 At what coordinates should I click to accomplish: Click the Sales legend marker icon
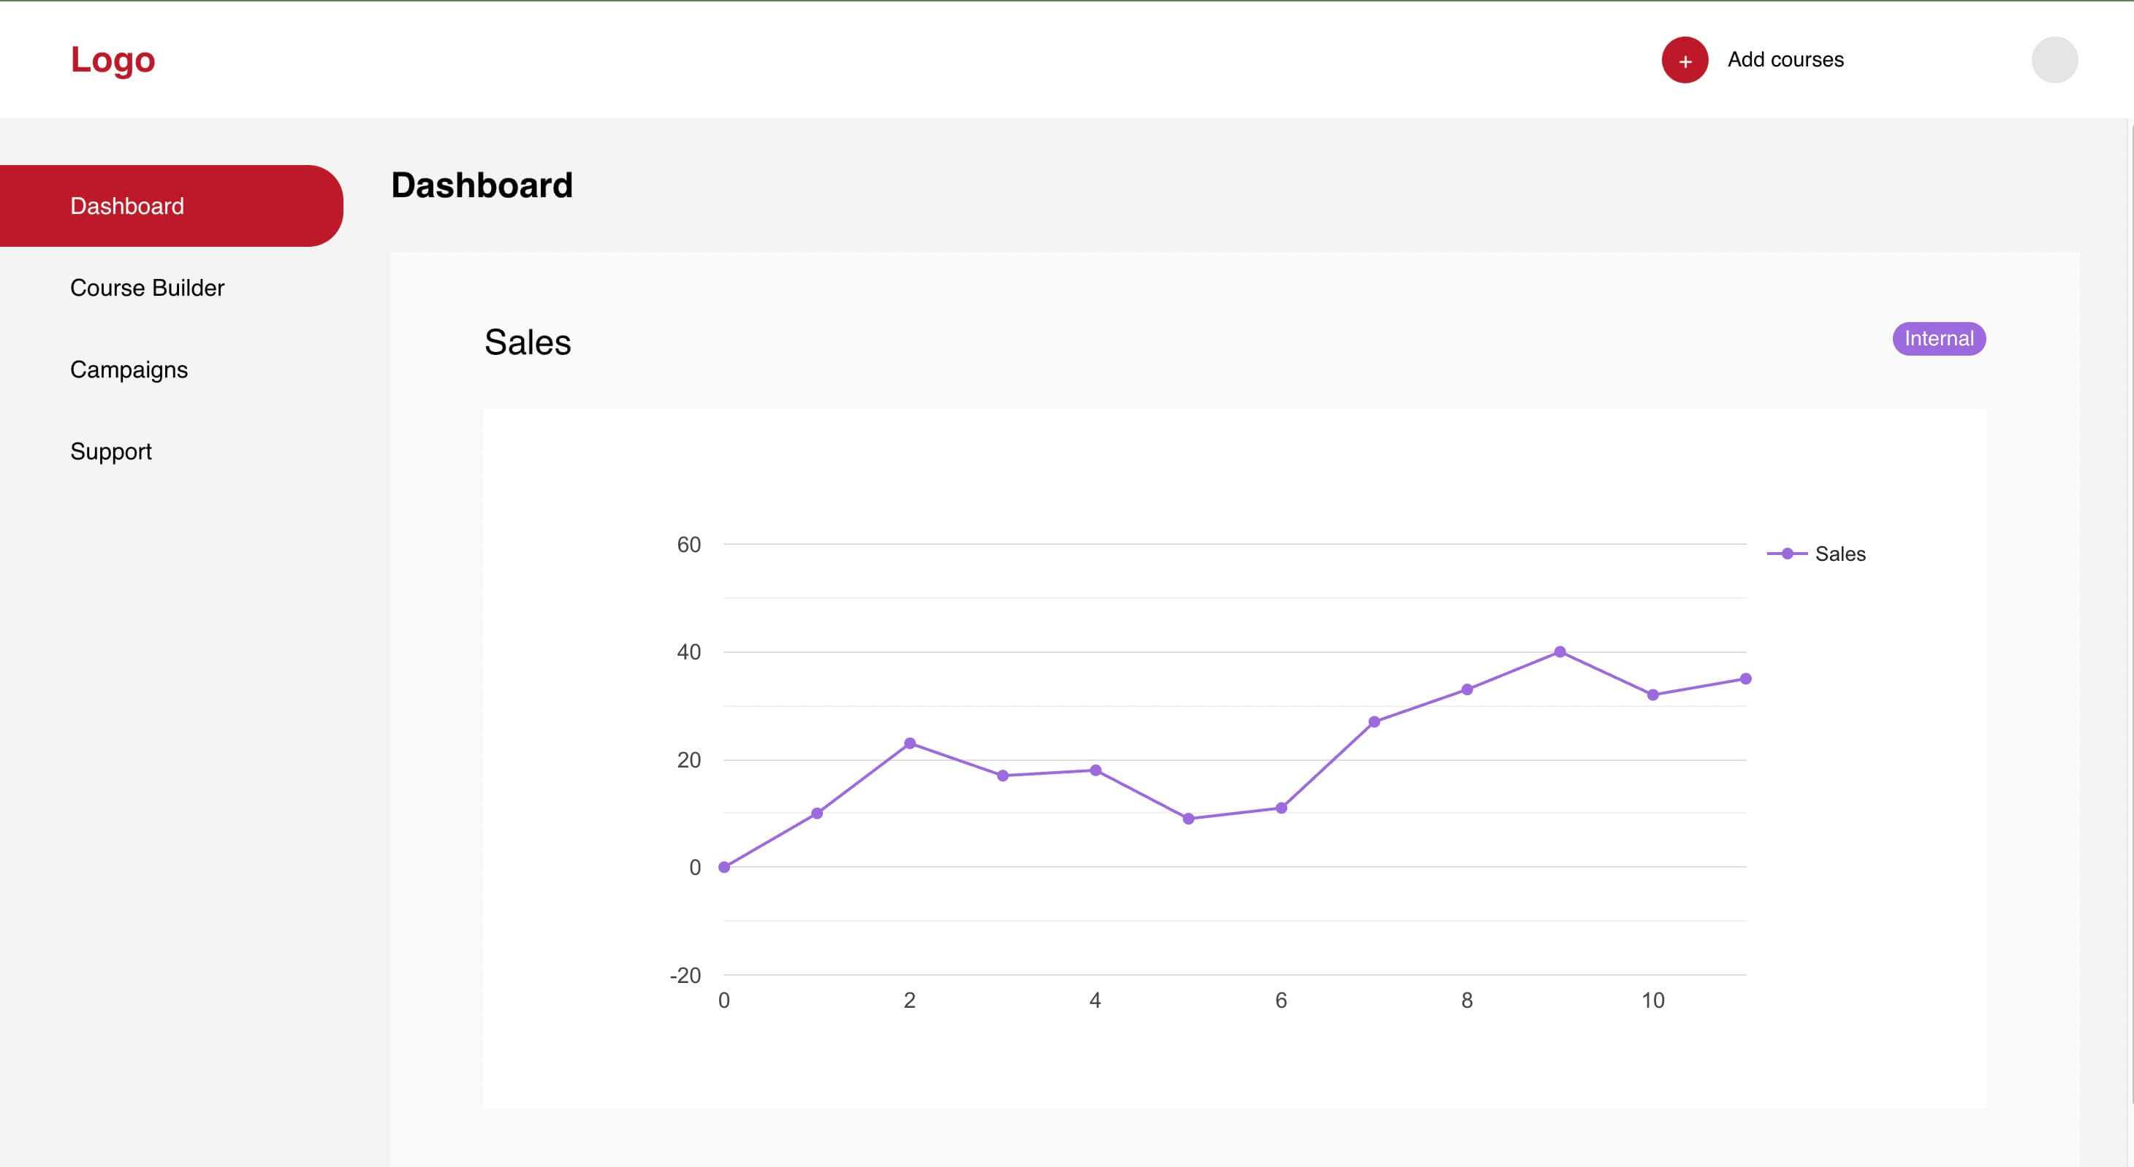coord(1787,554)
